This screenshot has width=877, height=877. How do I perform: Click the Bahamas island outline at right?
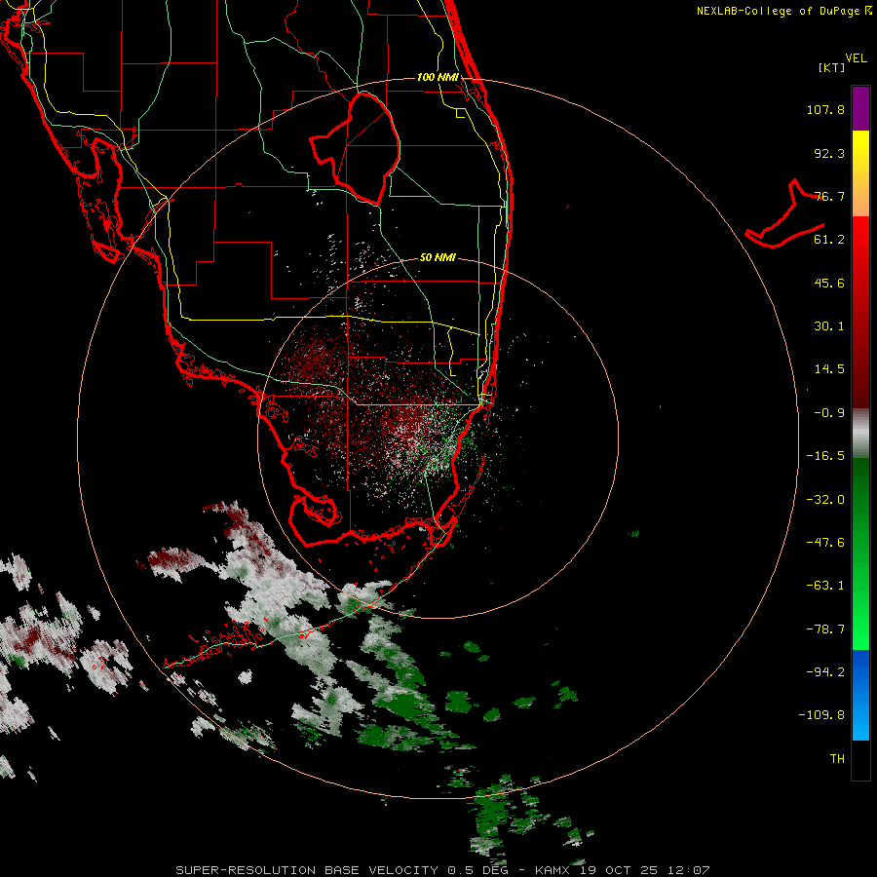tap(785, 214)
